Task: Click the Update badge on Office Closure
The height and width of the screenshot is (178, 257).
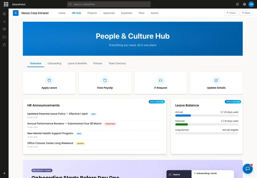Action: pos(80,143)
